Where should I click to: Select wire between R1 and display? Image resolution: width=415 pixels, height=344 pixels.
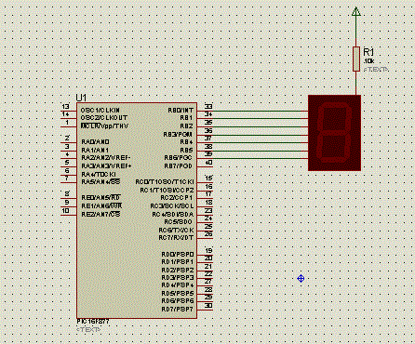point(356,83)
